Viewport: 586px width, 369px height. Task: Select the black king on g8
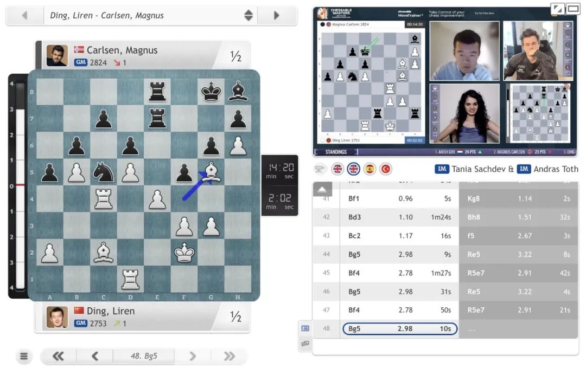[x=211, y=92]
